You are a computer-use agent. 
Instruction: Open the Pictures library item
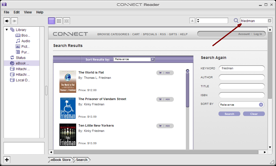click(23, 46)
